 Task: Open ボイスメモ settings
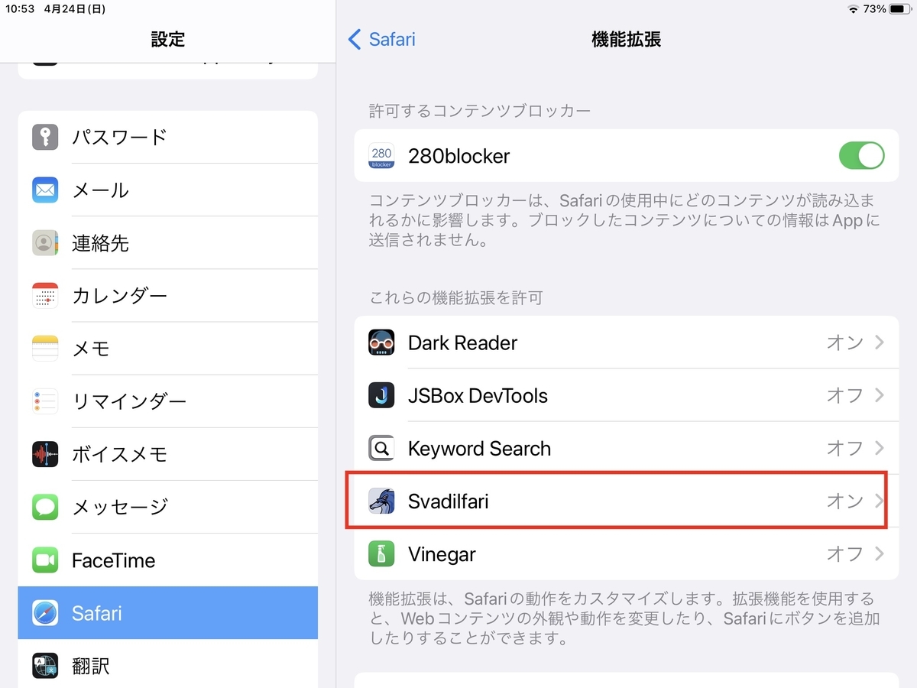[168, 454]
